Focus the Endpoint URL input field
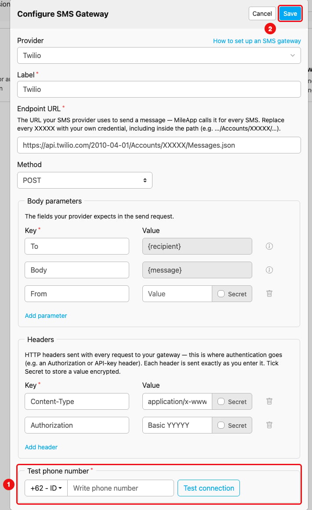Viewport: 312px width, 510px height. click(x=159, y=145)
